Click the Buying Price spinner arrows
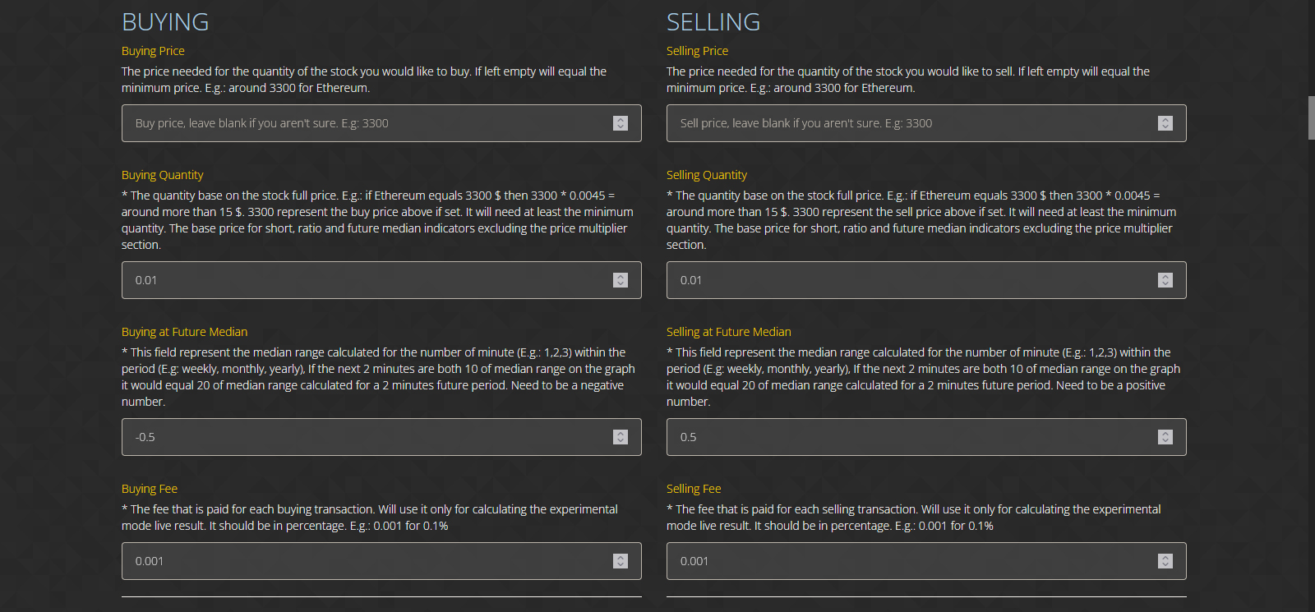Screen dimensions: 1315x612 621,123
